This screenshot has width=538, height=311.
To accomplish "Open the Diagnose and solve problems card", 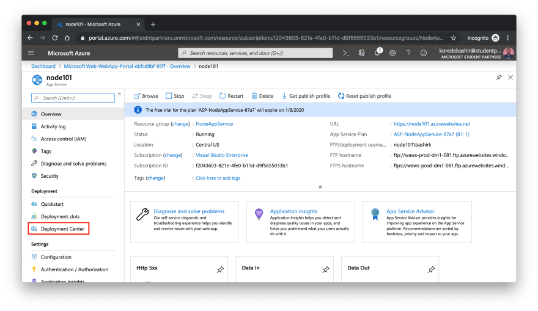I will 185,222.
